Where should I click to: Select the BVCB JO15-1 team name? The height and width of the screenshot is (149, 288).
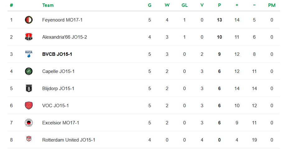tap(57, 54)
